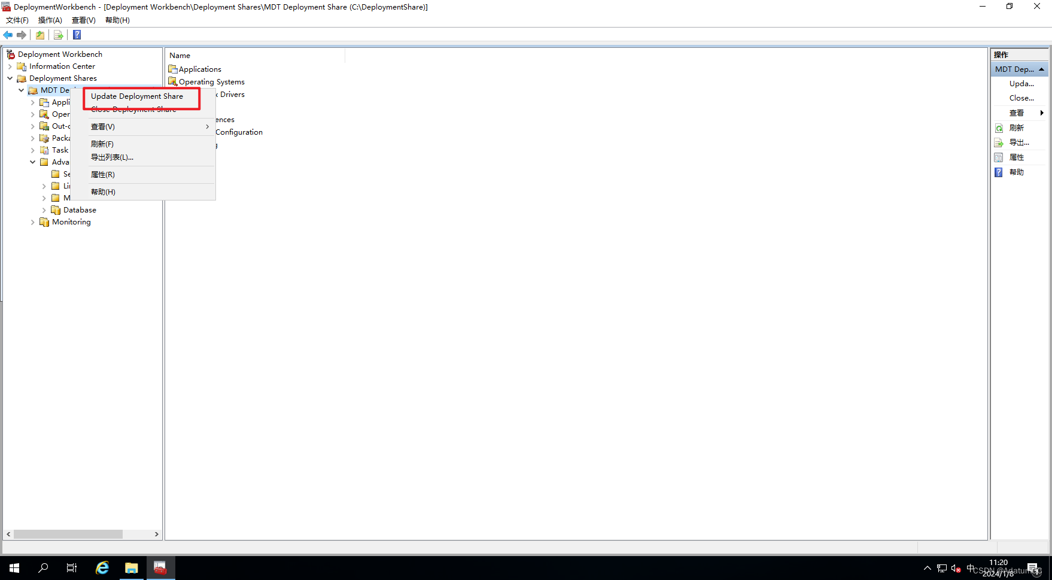Open the Applications folder in the list pane
This screenshot has width=1052, height=580.
(200, 69)
